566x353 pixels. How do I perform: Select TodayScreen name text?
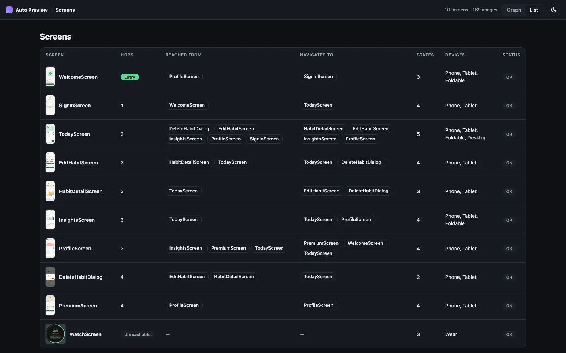(x=75, y=134)
